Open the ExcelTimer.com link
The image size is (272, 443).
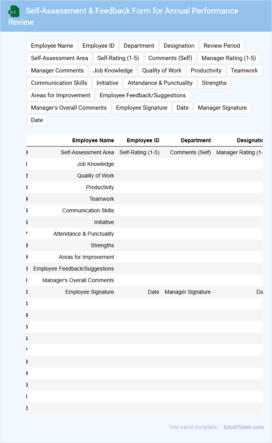(x=243, y=427)
